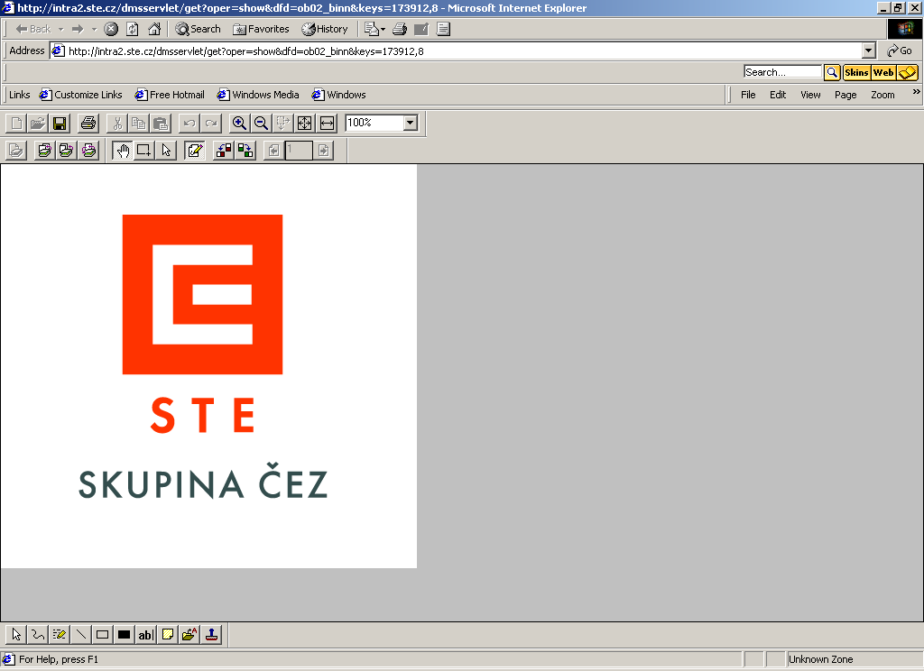
Task: Select the annotation pointer tool in bottom toolbar
Action: click(x=16, y=635)
